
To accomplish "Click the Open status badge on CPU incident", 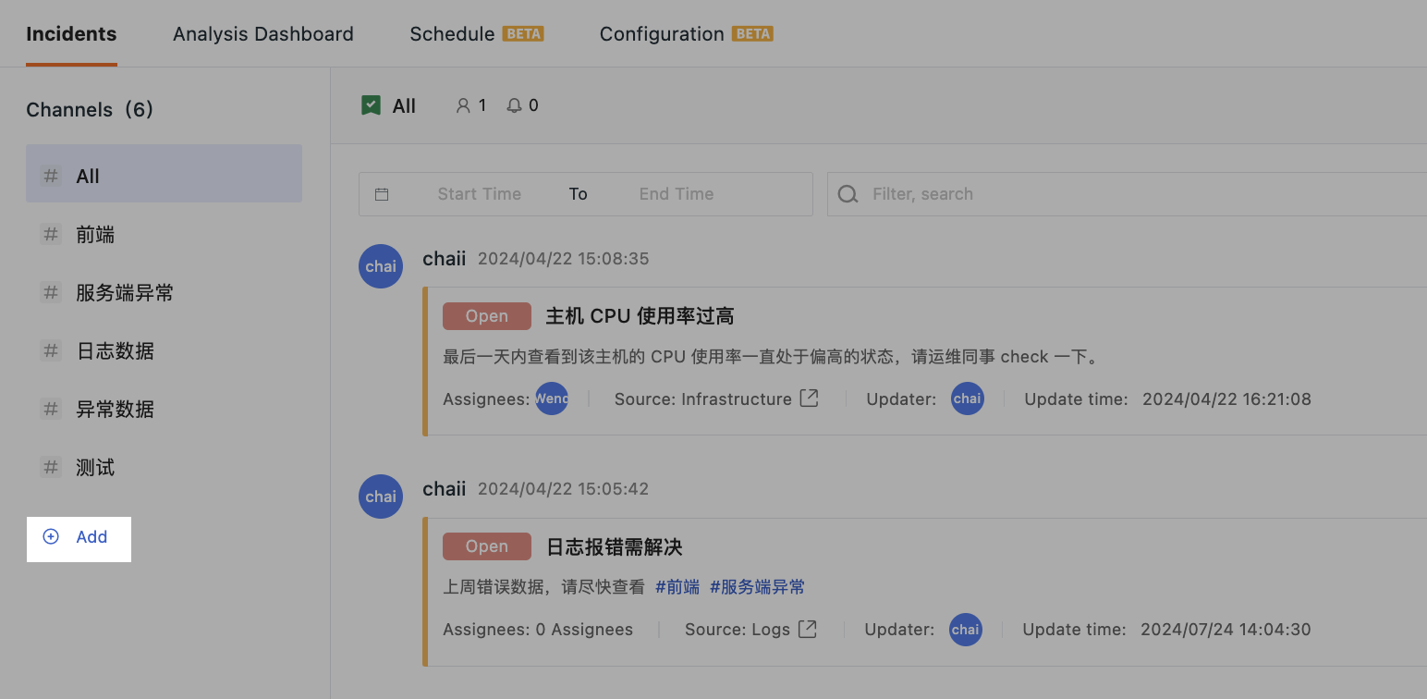I will (x=486, y=316).
